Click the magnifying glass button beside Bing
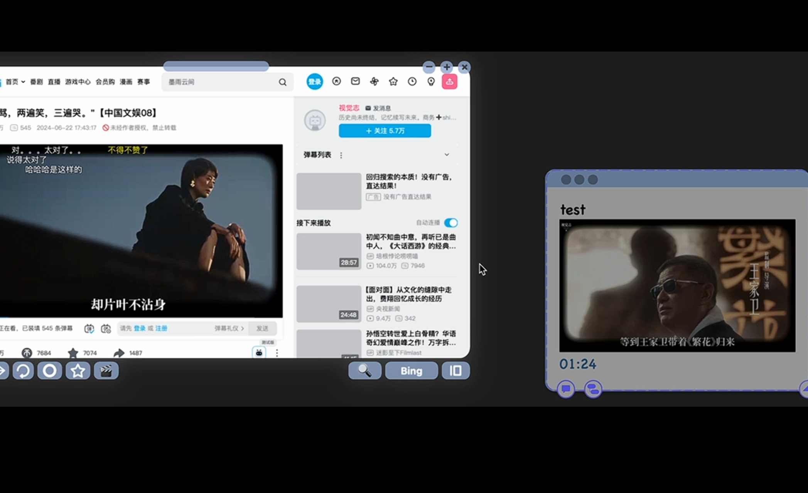The height and width of the screenshot is (493, 808). pyautogui.click(x=365, y=371)
